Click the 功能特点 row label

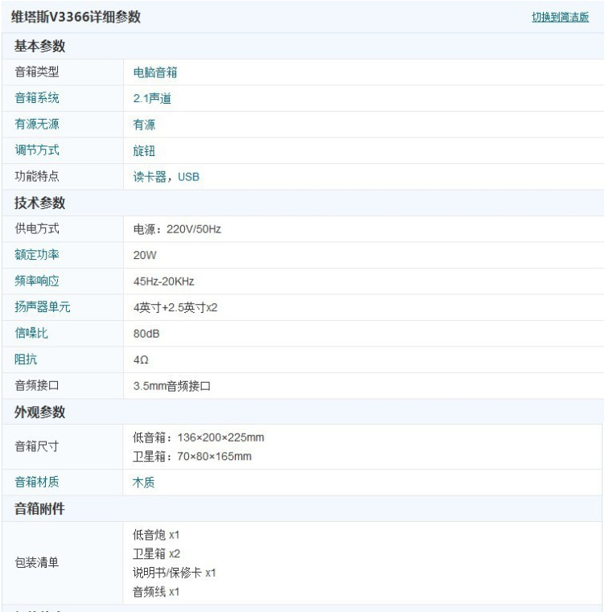37,176
